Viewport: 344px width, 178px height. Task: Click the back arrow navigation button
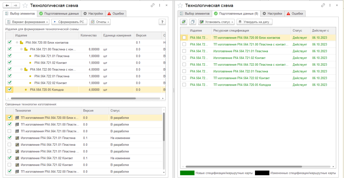7,5
